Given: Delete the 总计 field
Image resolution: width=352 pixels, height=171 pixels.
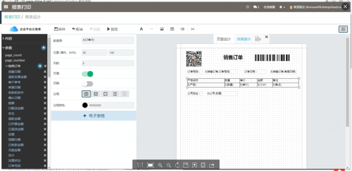Looking at the screenshot, I should pos(45,155).
